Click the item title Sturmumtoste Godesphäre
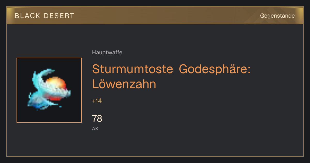 coord(171,69)
